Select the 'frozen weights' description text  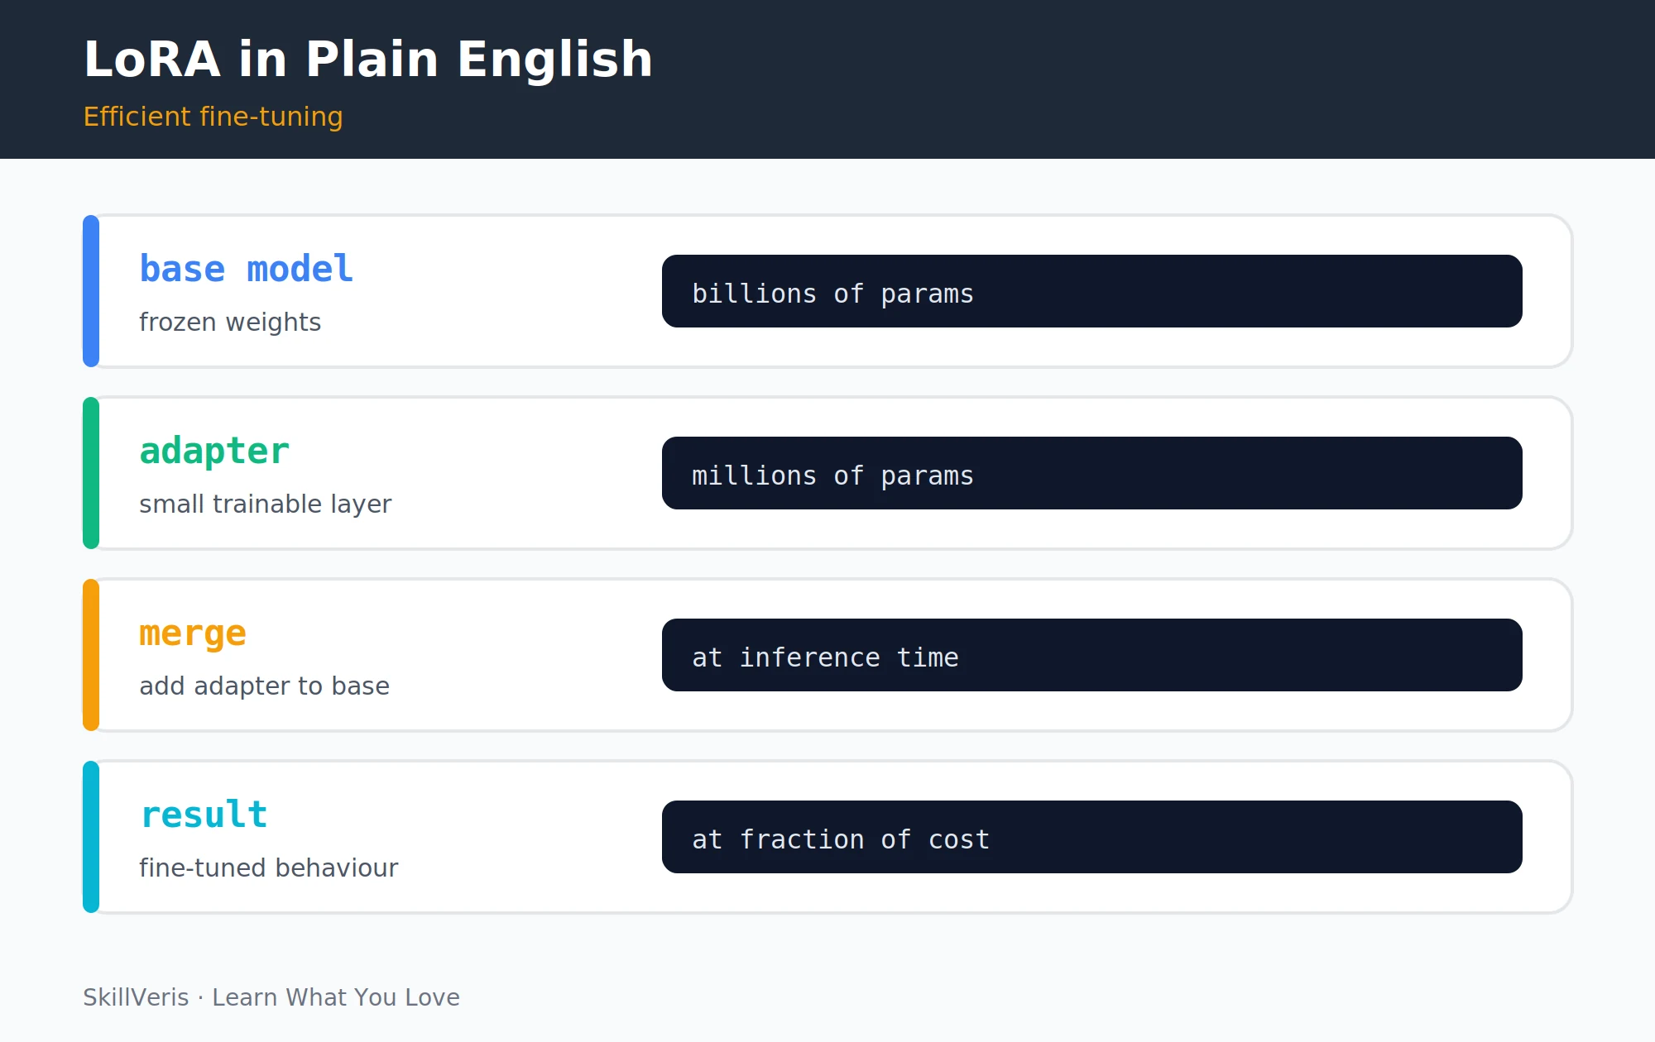(x=230, y=322)
